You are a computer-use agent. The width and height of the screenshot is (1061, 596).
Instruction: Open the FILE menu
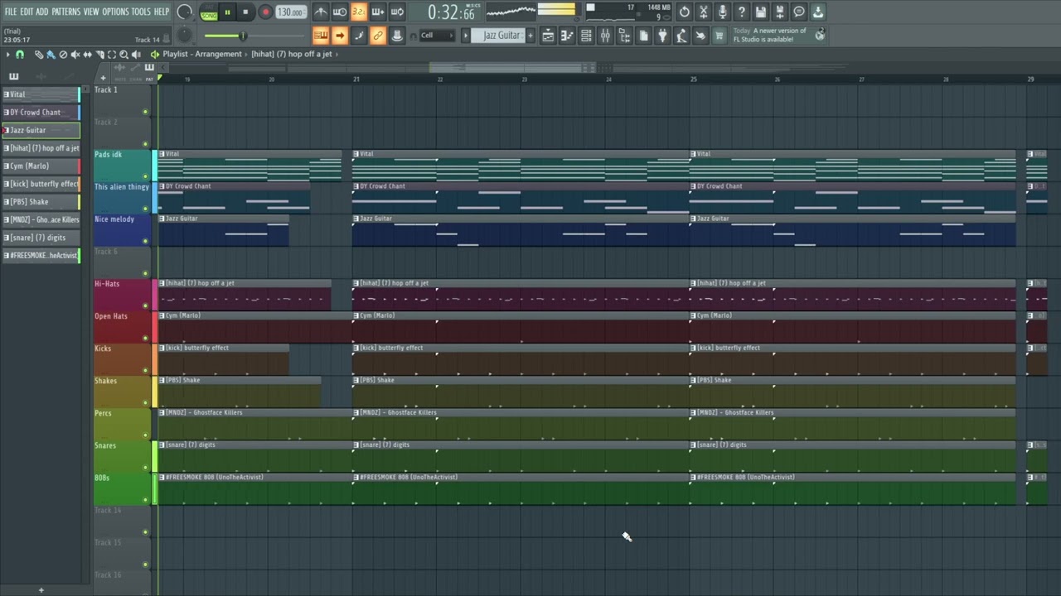tap(11, 12)
